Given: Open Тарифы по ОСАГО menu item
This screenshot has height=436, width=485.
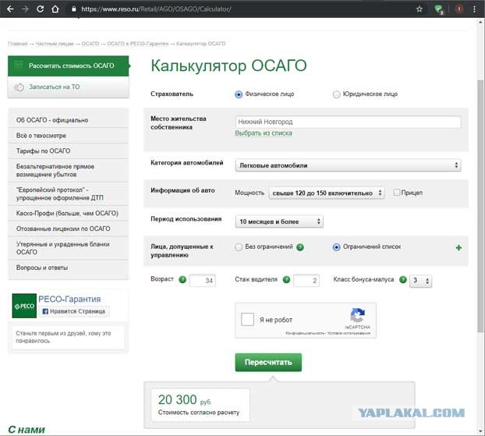Looking at the screenshot, I should [x=69, y=151].
